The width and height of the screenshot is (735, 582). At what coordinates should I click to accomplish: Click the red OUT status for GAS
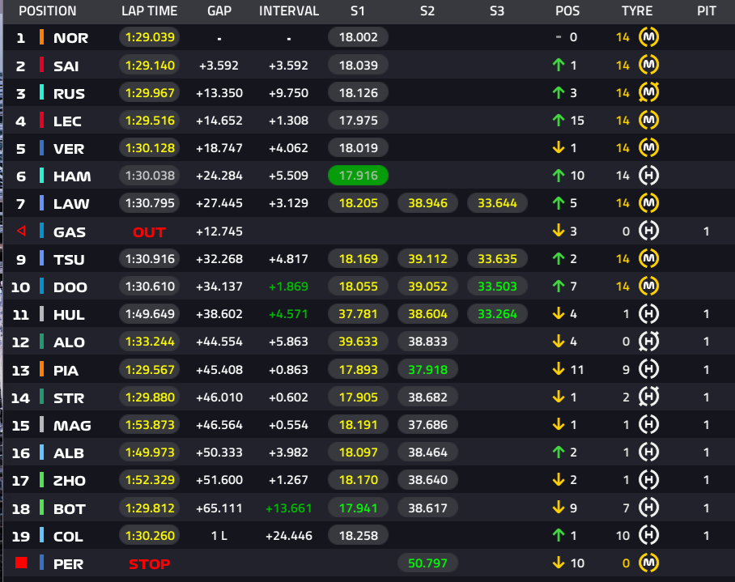(x=149, y=232)
